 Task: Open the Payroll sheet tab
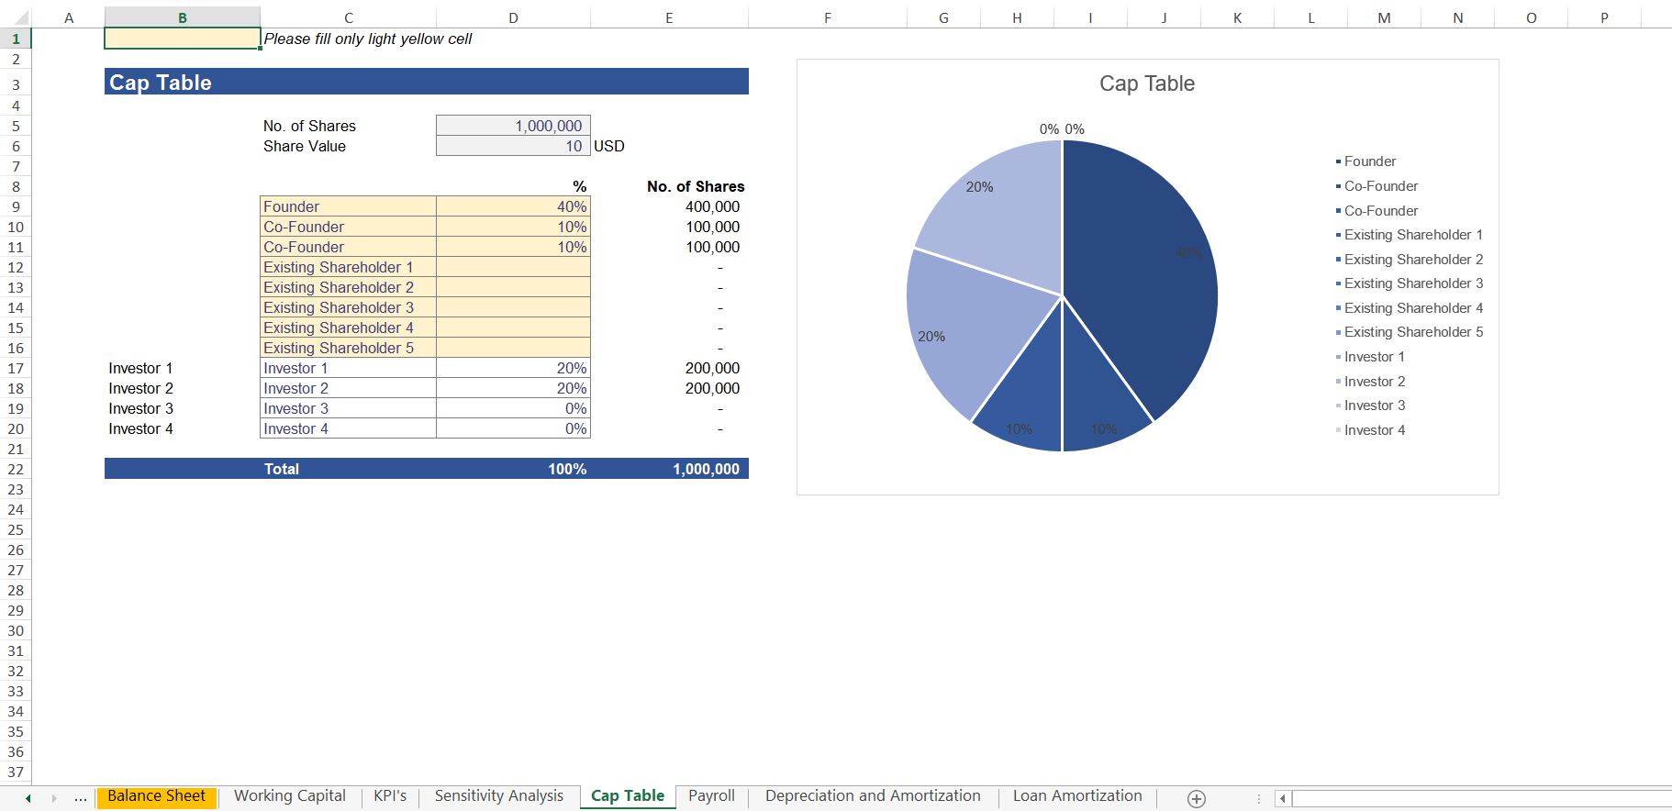(x=711, y=796)
